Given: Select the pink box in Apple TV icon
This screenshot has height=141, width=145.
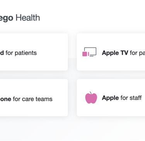Looking at the screenshot, I should coord(85,54).
